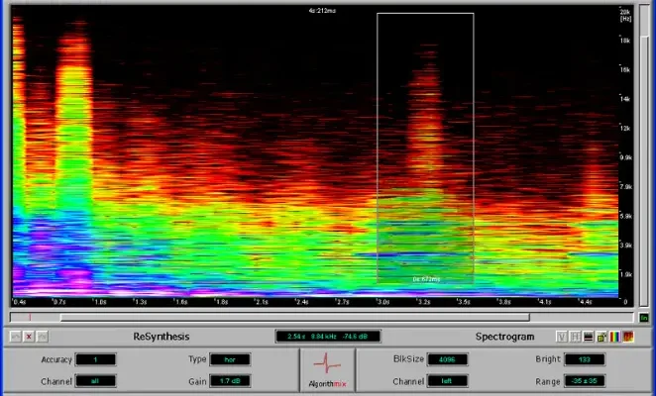The width and height of the screenshot is (656, 396).
Task: Open the ReSynthesis Channel field showing all
Action: (95, 380)
